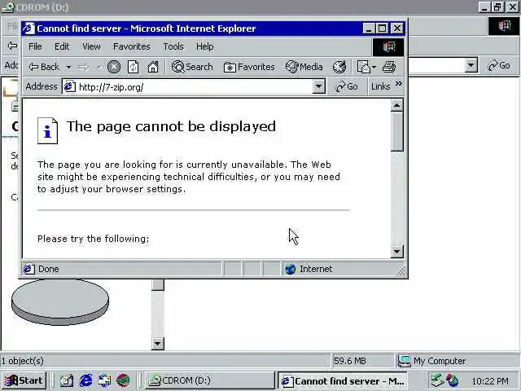Click Go next to the 7-zip address
This screenshot has width=521, height=391.
coord(347,87)
